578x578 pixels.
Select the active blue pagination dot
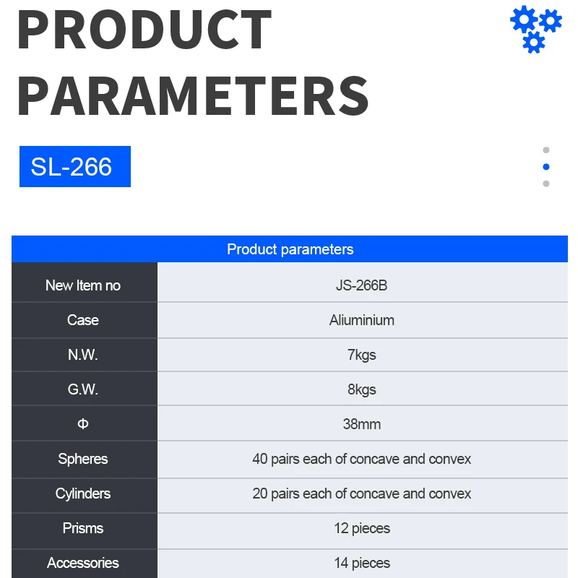click(x=546, y=167)
